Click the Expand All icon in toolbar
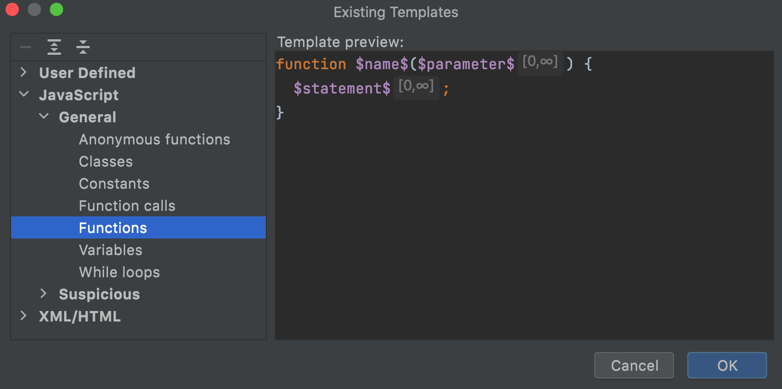782x389 pixels. tap(54, 47)
